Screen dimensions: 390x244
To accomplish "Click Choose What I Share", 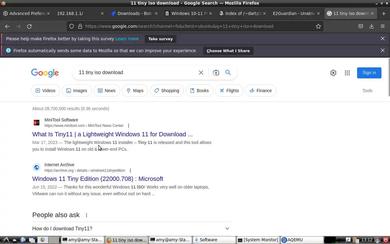I will [x=228, y=51].
